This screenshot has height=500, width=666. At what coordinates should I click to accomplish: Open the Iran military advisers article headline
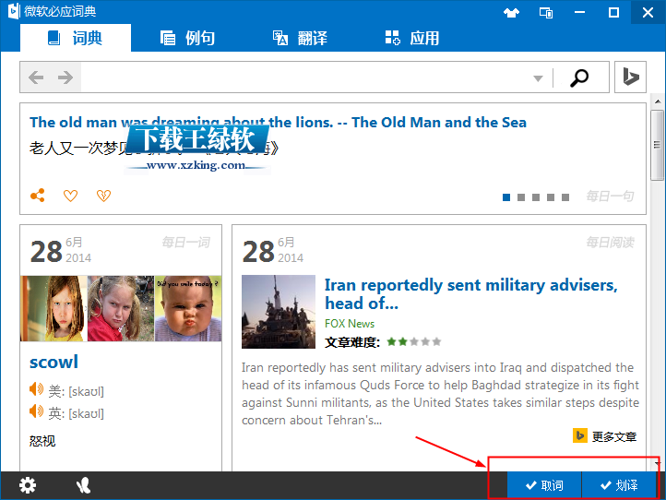click(470, 294)
